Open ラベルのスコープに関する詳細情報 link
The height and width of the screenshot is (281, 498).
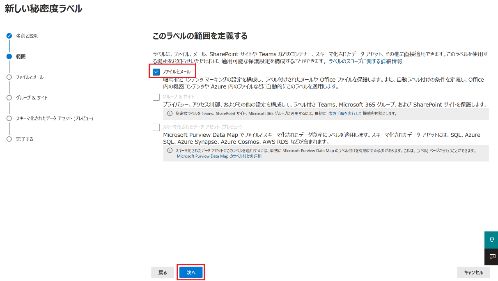point(365,61)
